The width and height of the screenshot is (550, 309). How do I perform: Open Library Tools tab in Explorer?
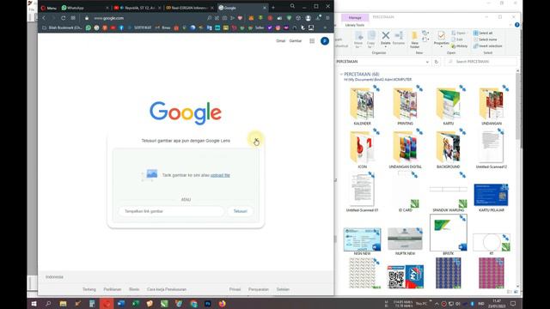[355, 25]
